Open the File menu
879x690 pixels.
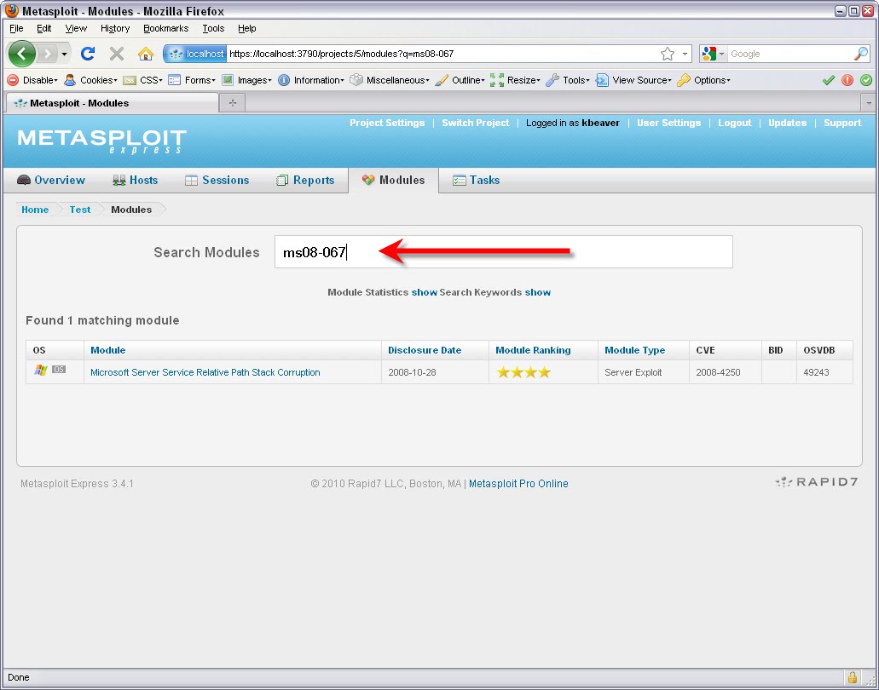pos(16,28)
